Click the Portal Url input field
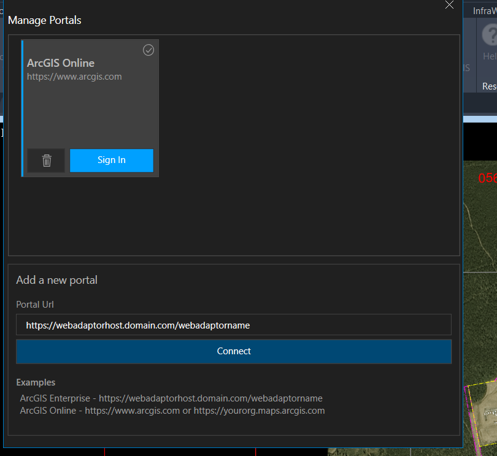Screen dimensions: 497x456 [233, 325]
